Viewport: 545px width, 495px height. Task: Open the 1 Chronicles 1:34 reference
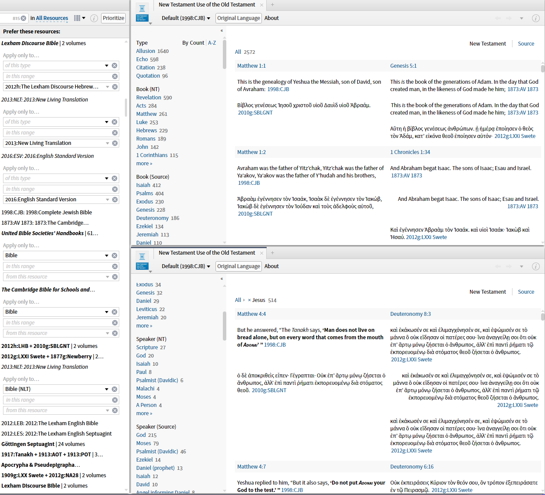410,152
